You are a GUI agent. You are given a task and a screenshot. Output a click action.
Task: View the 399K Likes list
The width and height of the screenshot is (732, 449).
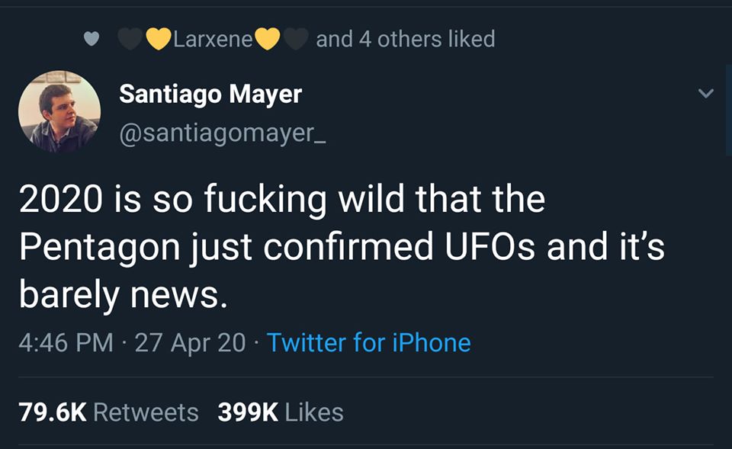click(281, 412)
